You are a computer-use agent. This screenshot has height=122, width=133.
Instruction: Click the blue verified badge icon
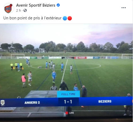(x=58, y=5)
